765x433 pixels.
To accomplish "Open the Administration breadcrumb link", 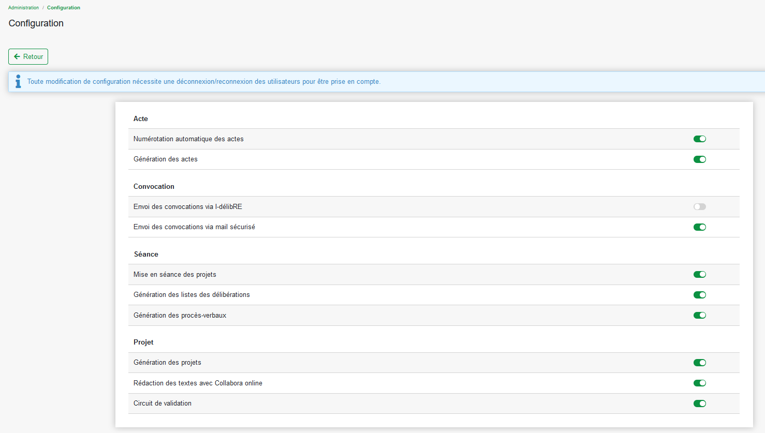I will click(23, 8).
